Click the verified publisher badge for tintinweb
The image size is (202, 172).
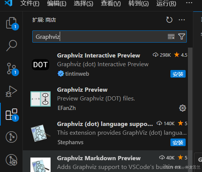coord(60,74)
